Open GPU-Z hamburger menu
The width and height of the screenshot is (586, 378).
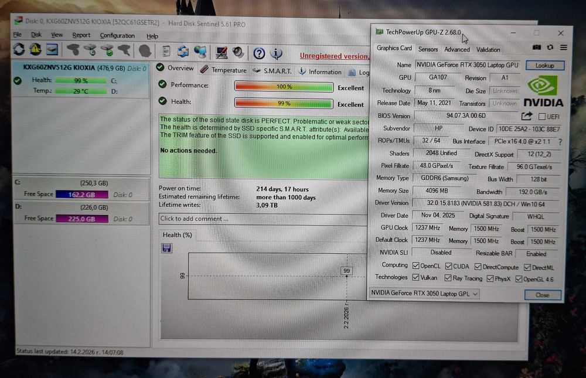tap(564, 47)
